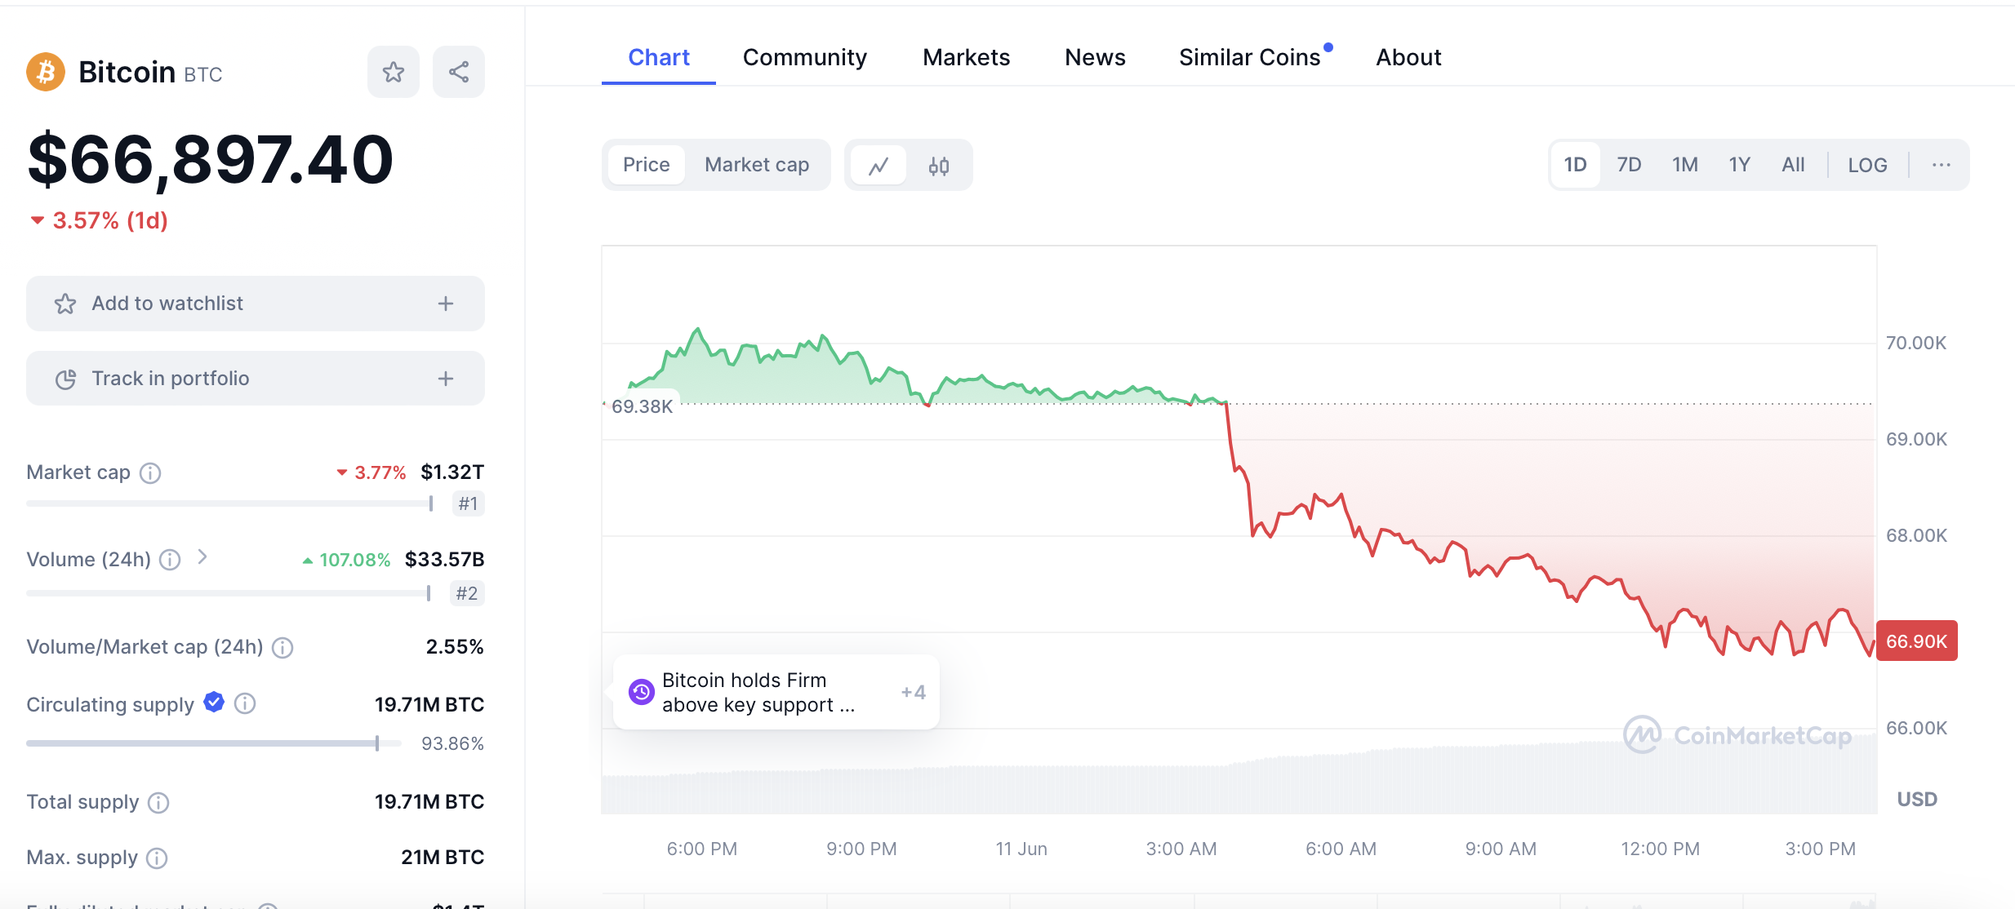Click the Volume (24h) info icon
This screenshot has width=2015, height=909.
[x=170, y=560]
